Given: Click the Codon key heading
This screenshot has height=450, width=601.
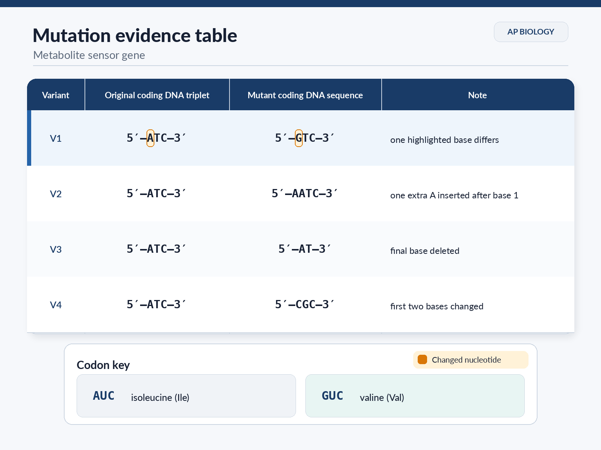Looking at the screenshot, I should coord(103,365).
